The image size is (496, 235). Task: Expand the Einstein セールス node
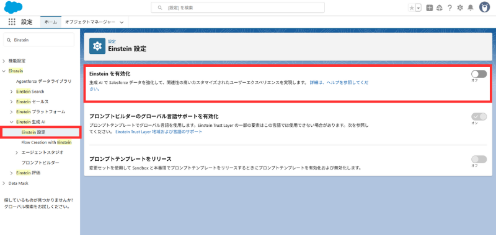point(11,101)
